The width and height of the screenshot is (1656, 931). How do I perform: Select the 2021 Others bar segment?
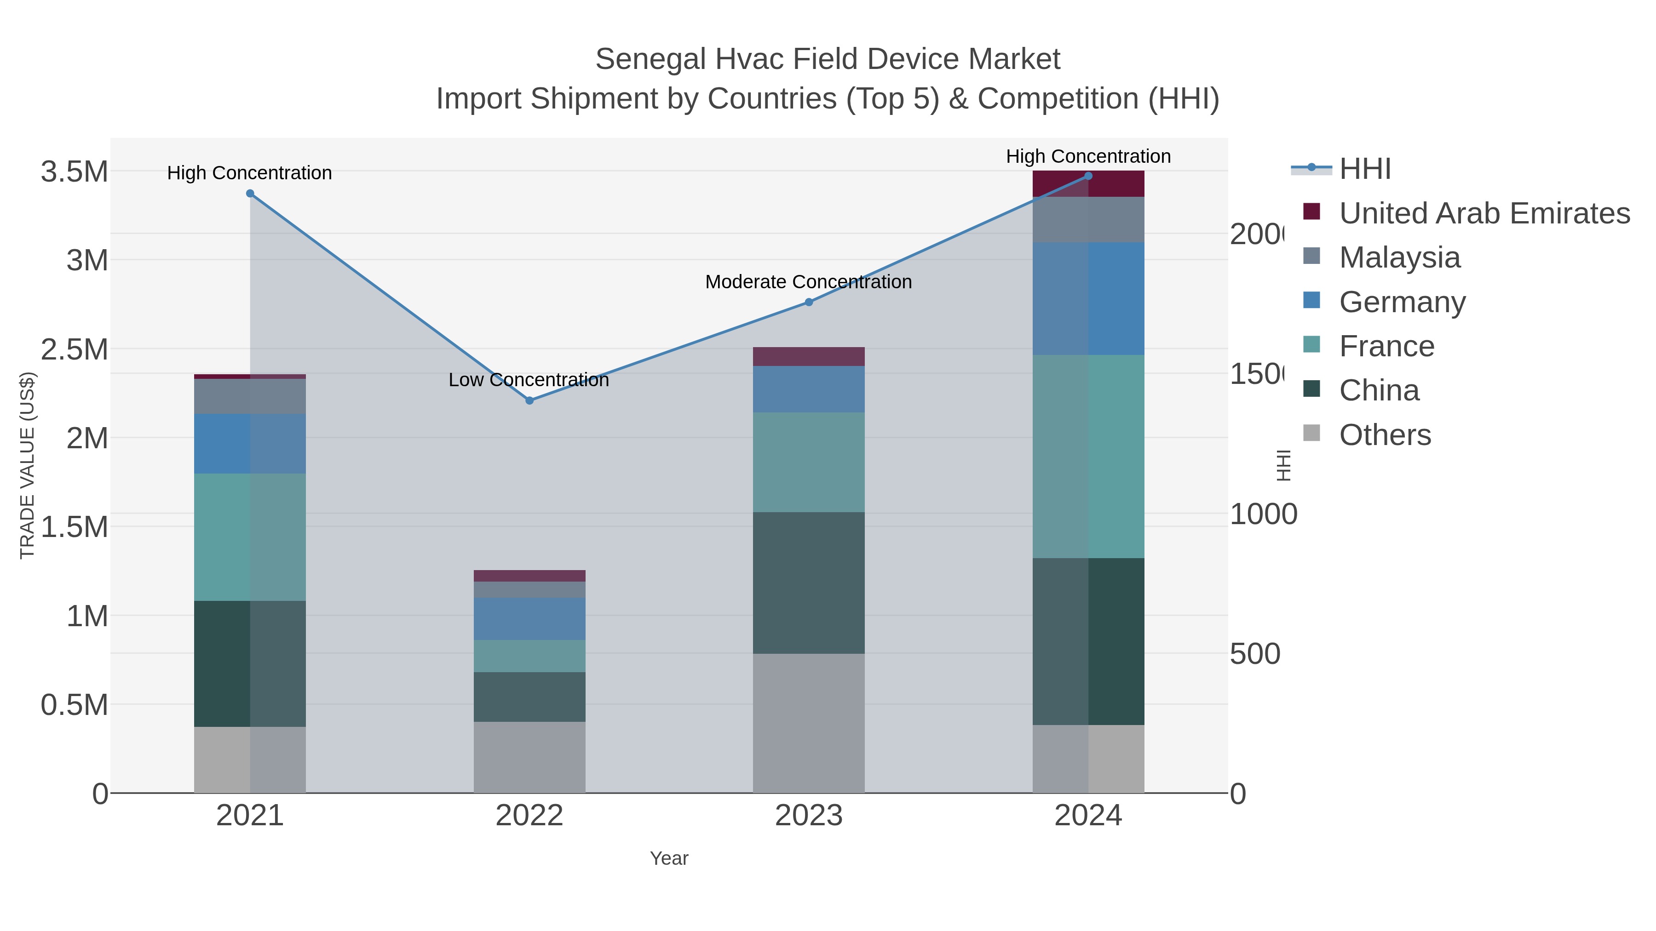point(250,760)
